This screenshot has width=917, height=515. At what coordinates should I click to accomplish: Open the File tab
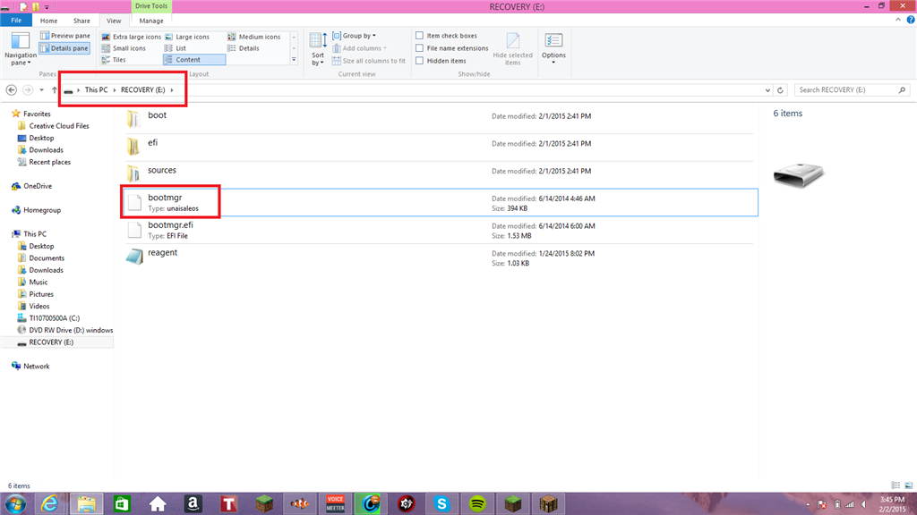[16, 21]
